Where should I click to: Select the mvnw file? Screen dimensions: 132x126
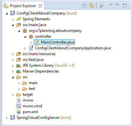pos(28,100)
